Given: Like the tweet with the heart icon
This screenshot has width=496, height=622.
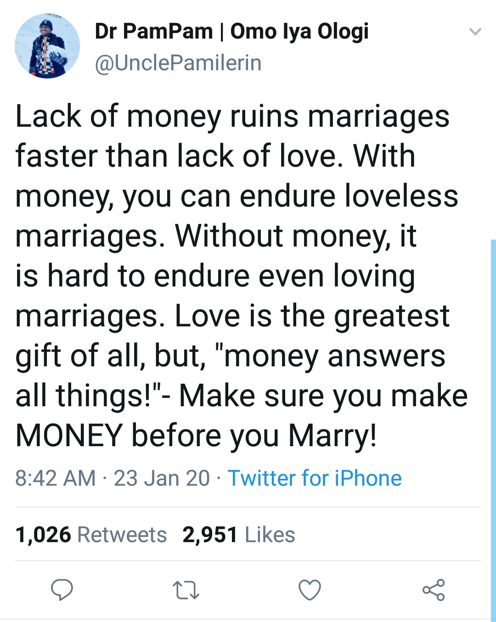Looking at the screenshot, I should click(310, 590).
